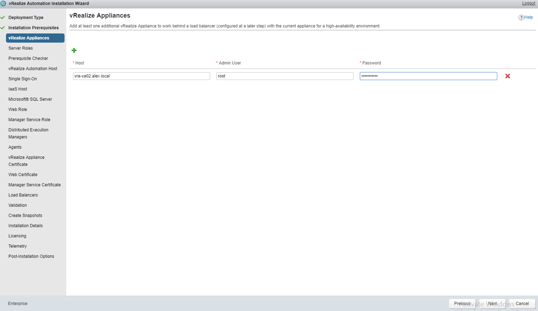The height and width of the screenshot is (311, 538).
Task: Click the green plus add appliance icon
Action: point(74,50)
